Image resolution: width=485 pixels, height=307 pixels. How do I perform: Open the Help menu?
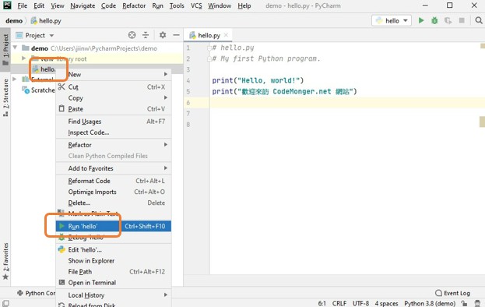244,5
